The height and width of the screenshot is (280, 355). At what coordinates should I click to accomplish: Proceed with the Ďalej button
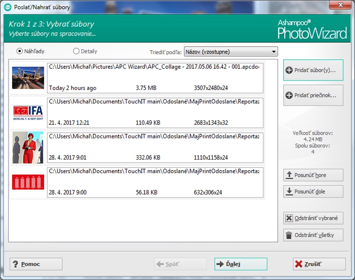pyautogui.click(x=240, y=264)
